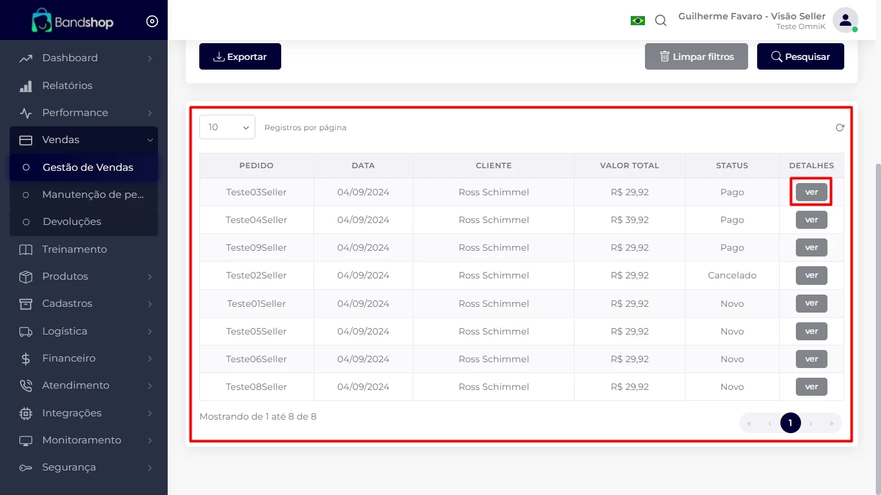Screen dimensions: 881x495
Task: Open Relatórios from the sidebar
Action: (x=67, y=86)
